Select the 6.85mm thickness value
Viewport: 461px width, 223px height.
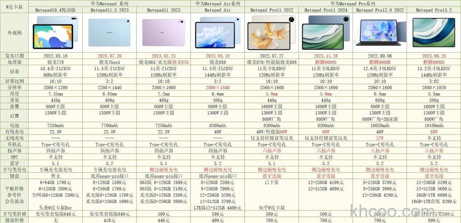109,94
